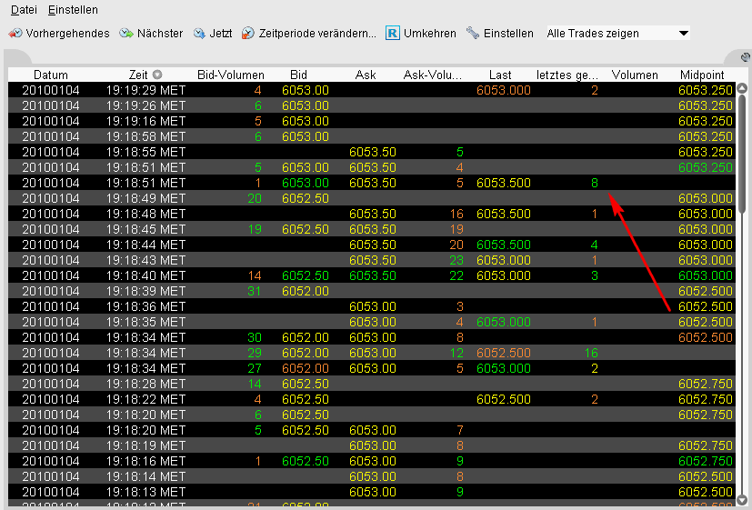Click the Ask column header
752x510 pixels.
point(366,75)
